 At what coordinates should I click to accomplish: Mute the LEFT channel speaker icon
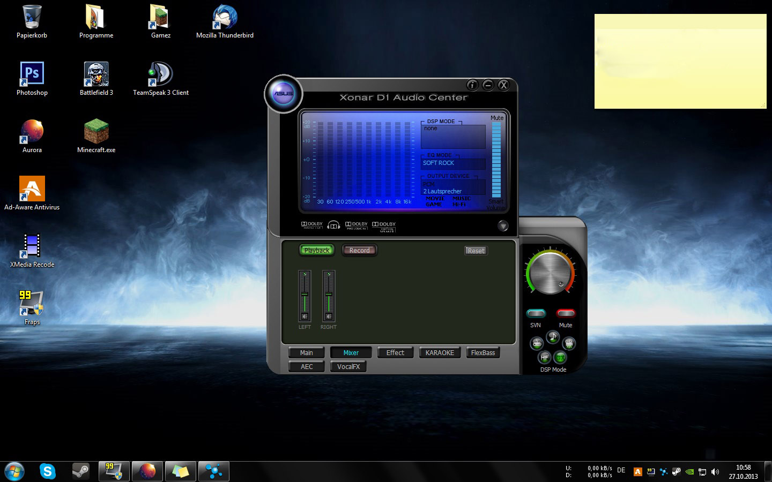tap(305, 317)
